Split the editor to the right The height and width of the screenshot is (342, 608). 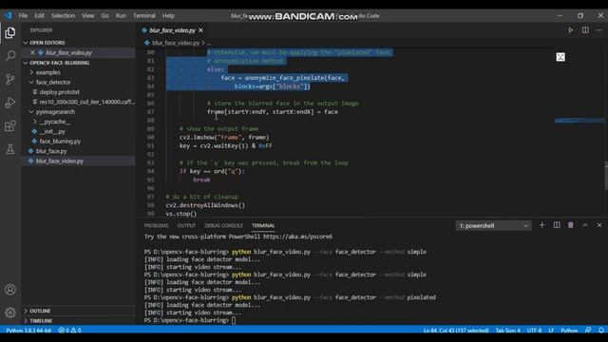click(585, 29)
